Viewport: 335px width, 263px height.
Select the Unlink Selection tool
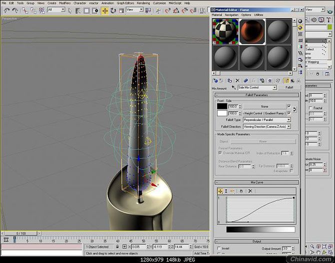[33, 11]
